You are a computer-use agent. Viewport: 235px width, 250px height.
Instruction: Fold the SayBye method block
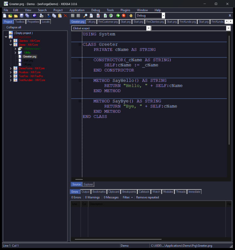coord(80,101)
